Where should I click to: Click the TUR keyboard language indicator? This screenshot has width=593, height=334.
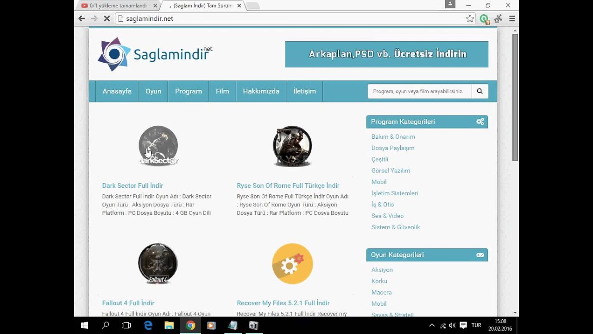(x=476, y=325)
